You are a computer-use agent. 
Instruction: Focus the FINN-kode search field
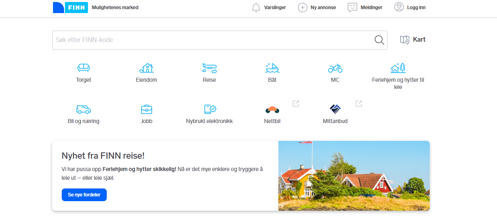point(219,40)
